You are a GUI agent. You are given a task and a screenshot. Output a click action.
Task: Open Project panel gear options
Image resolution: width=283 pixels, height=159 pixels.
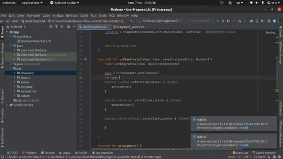[x=69, y=26]
